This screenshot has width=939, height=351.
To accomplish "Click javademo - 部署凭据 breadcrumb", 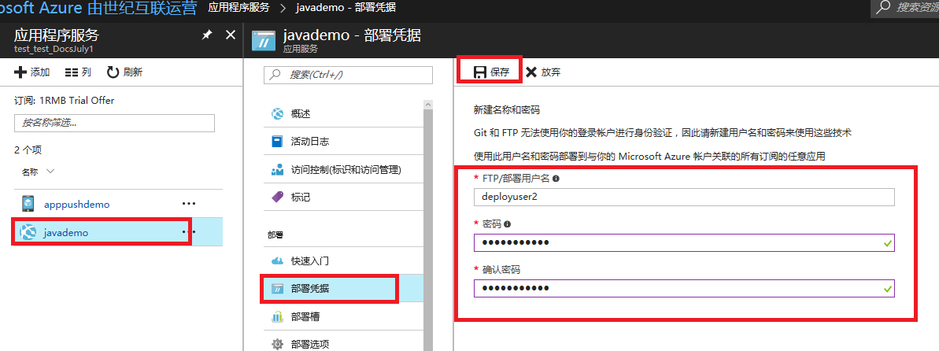I will point(346,8).
